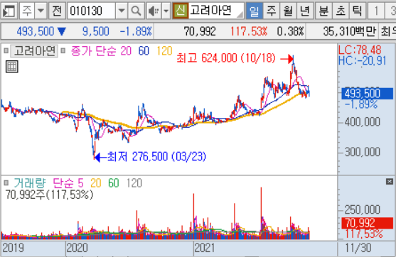The width and height of the screenshot is (396, 257).
Task: Click the blue 493,500 price axis tag
Action: click(368, 94)
